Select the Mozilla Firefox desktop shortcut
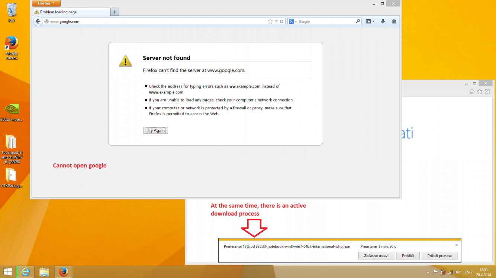This screenshot has width=496, height=278. click(x=12, y=48)
